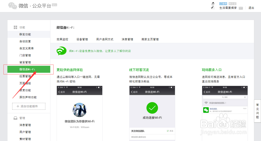Viewport: 261px width, 141px height.
Task: Click the 微信·公众平台 title text
Action: pyautogui.click(x=35, y=6)
